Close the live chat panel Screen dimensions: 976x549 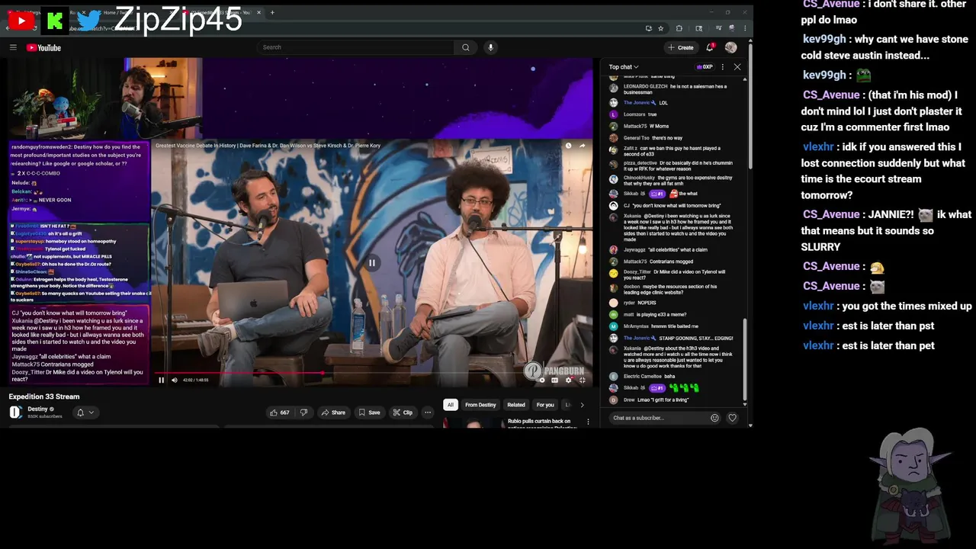[x=737, y=67]
